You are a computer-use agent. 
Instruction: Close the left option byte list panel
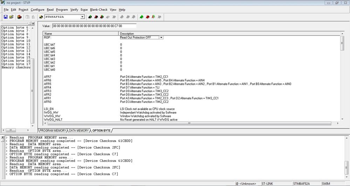(x=33, y=23)
